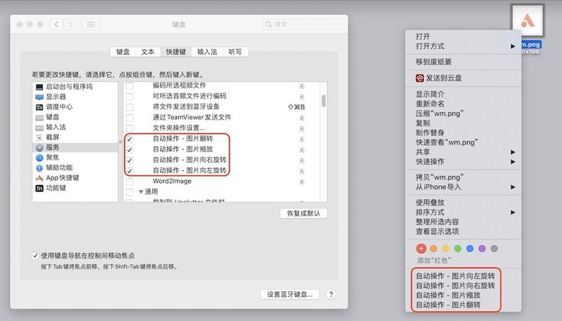Screen dimensions: 562x321
Task: Click the services list scrollbar
Action: [x=324, y=101]
